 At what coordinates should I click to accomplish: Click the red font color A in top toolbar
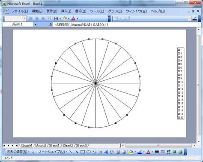click(73, 18)
